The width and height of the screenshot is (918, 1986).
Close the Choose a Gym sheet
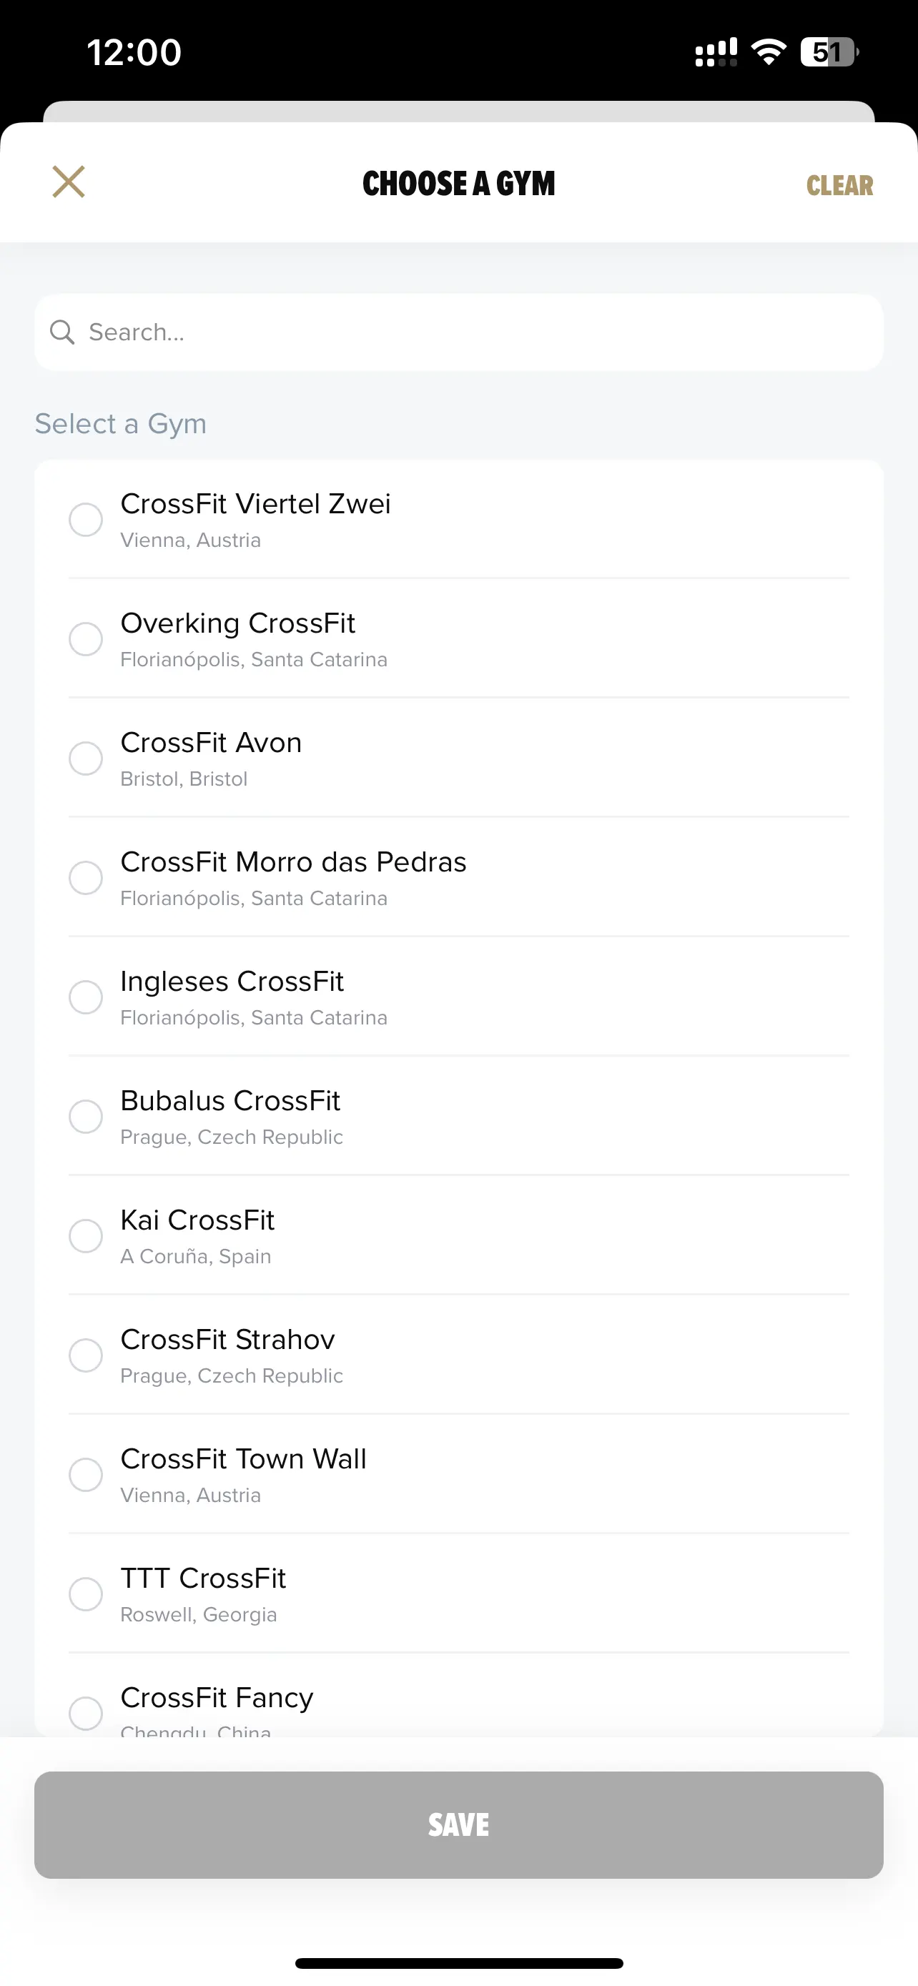(69, 182)
